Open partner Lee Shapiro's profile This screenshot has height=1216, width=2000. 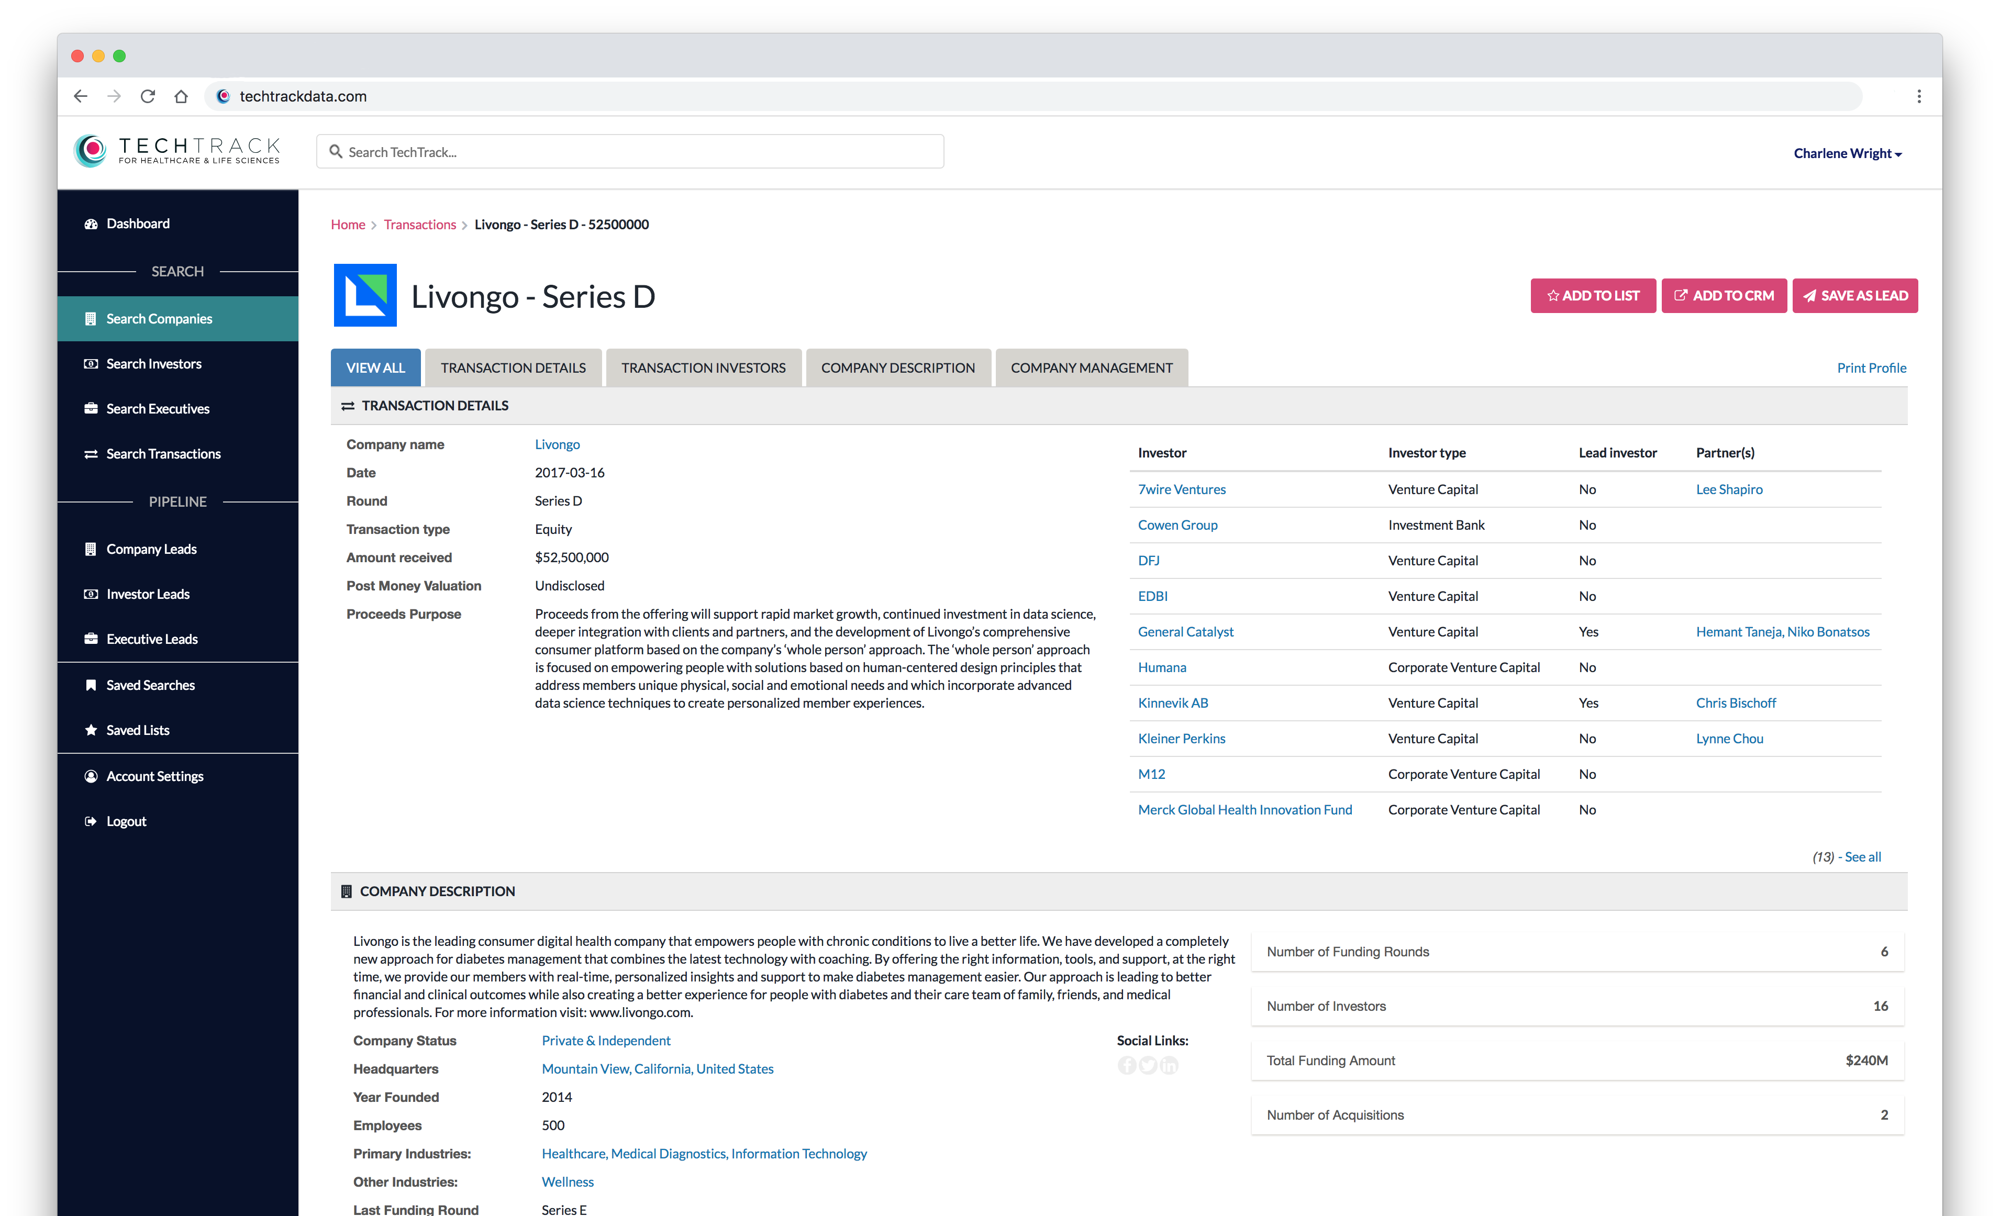tap(1729, 489)
